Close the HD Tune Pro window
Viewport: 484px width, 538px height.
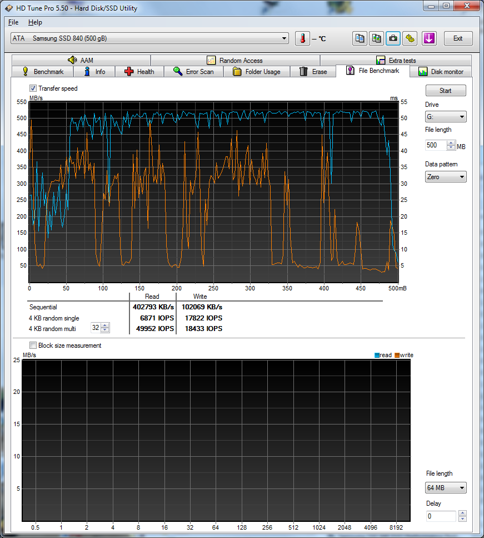(467, 6)
